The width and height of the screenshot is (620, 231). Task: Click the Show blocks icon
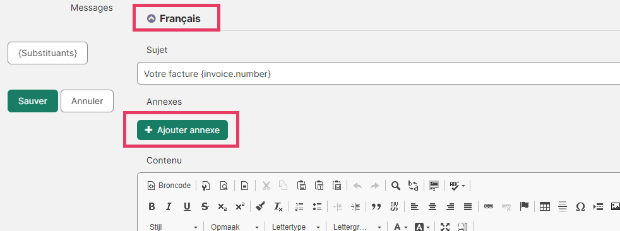[x=463, y=227]
